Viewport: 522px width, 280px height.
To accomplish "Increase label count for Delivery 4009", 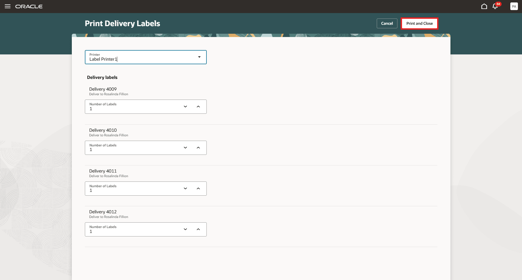I will (x=198, y=107).
